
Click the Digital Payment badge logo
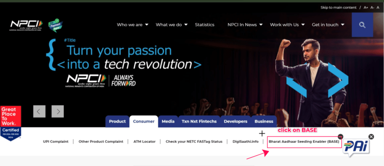(x=55, y=25)
